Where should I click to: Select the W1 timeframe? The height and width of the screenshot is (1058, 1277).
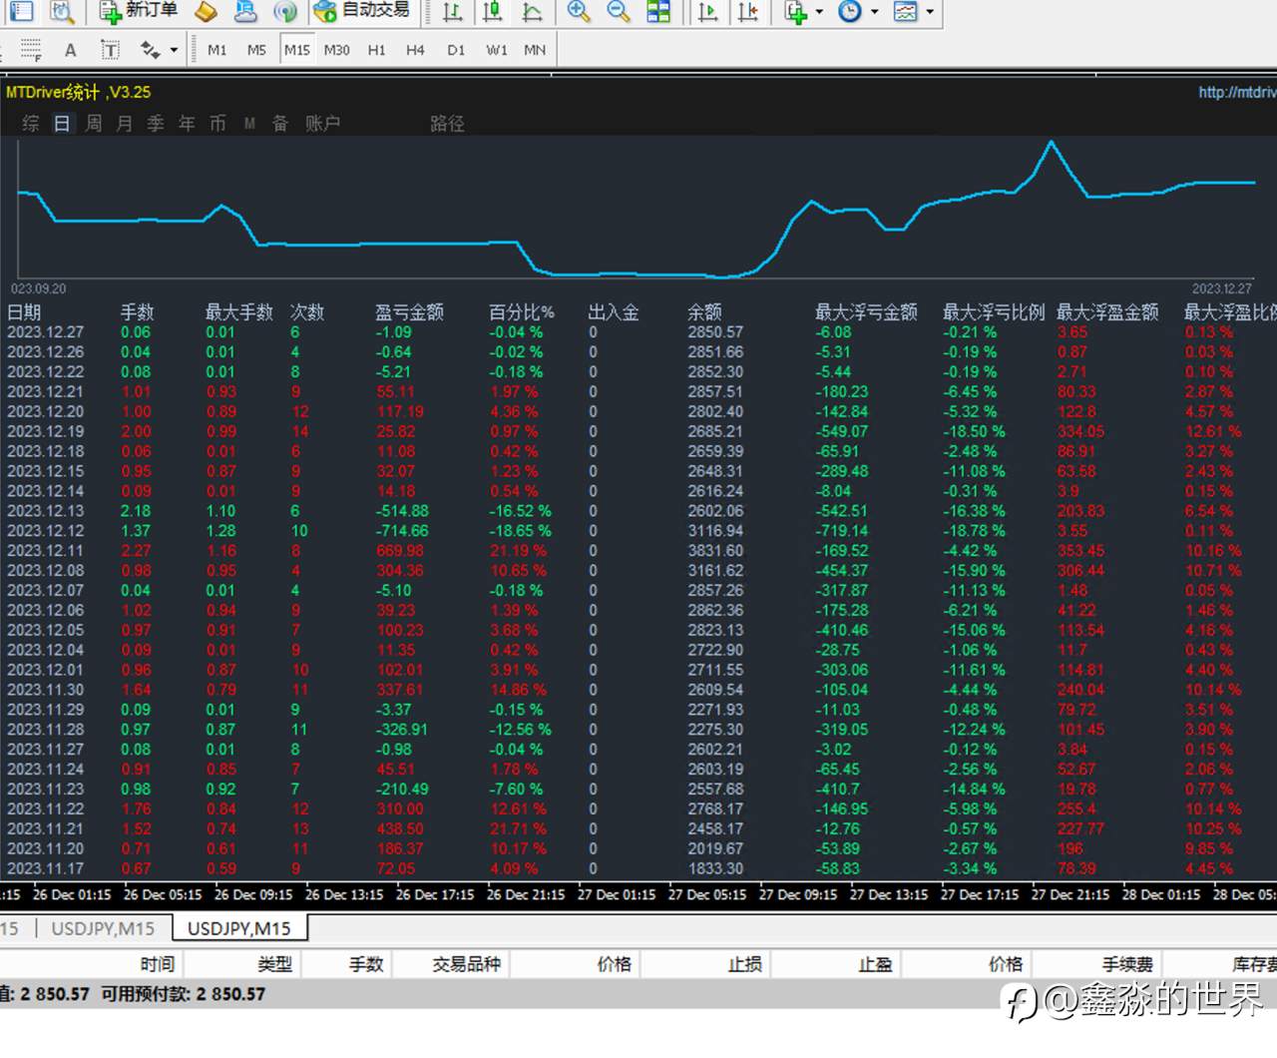(x=496, y=50)
